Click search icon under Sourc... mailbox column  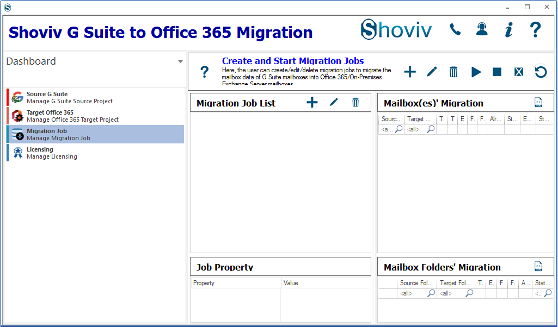tap(398, 129)
